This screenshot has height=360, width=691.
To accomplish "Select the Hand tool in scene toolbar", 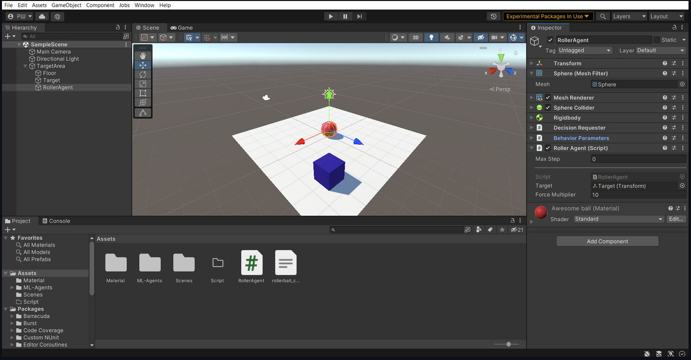I will click(x=143, y=56).
